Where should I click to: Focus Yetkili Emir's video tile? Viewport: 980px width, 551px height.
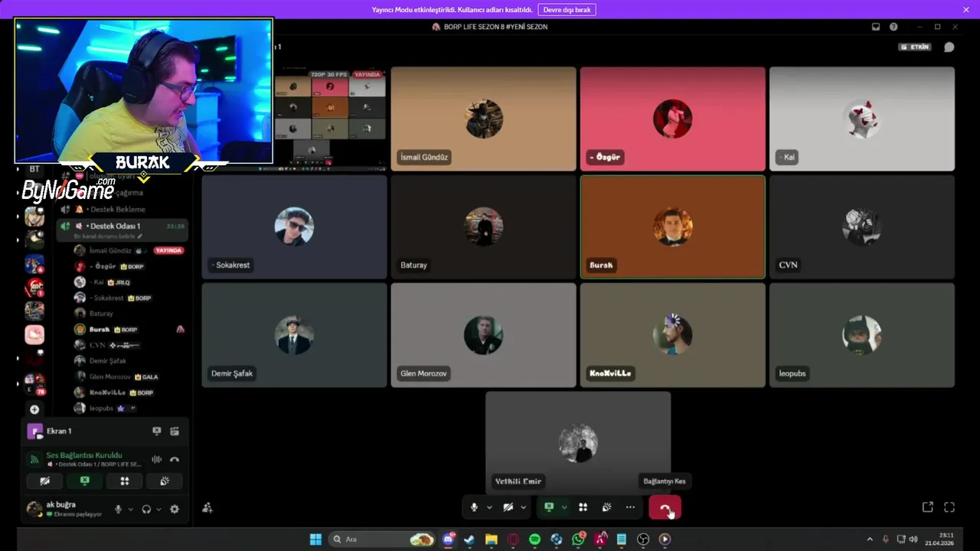pos(578,442)
